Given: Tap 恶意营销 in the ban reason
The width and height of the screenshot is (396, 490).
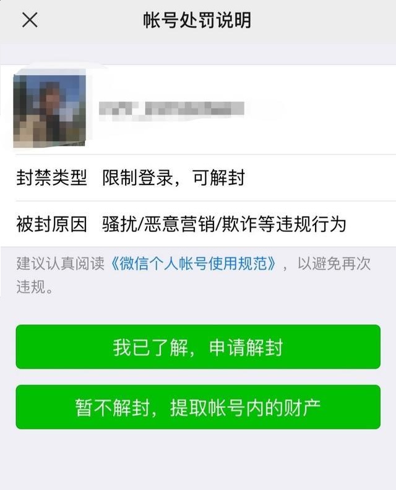Looking at the screenshot, I should pos(179,224).
